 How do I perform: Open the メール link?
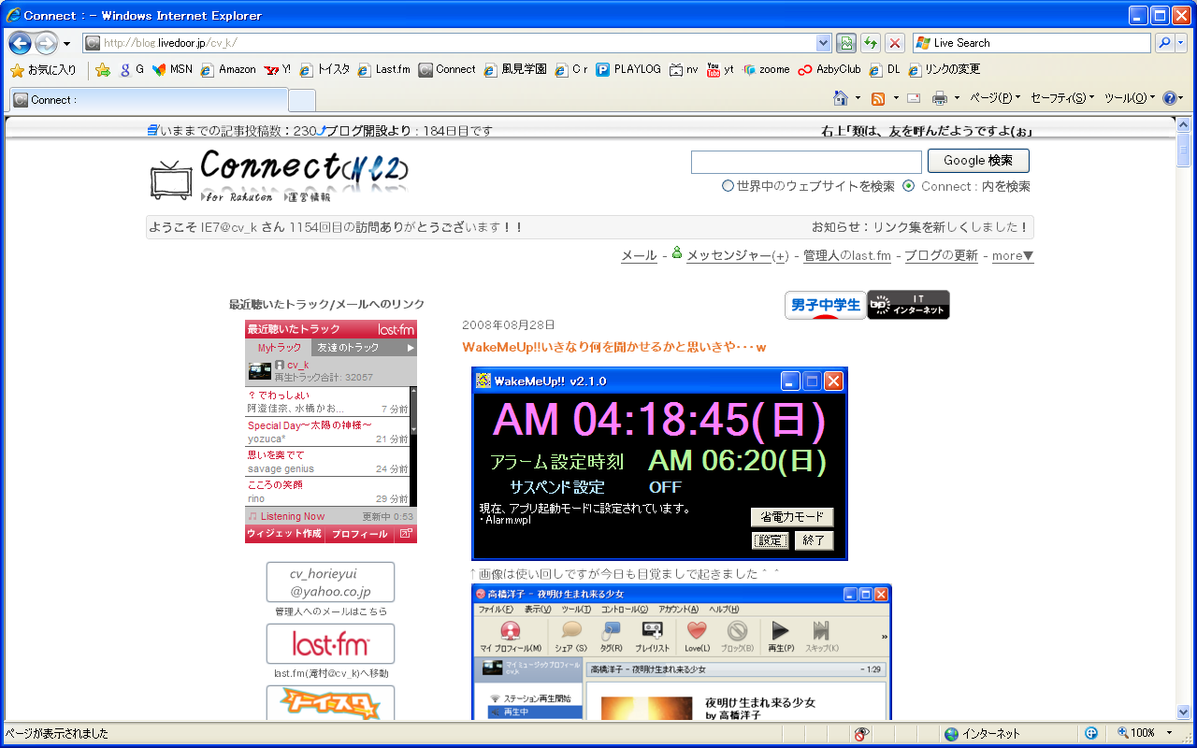pos(639,256)
